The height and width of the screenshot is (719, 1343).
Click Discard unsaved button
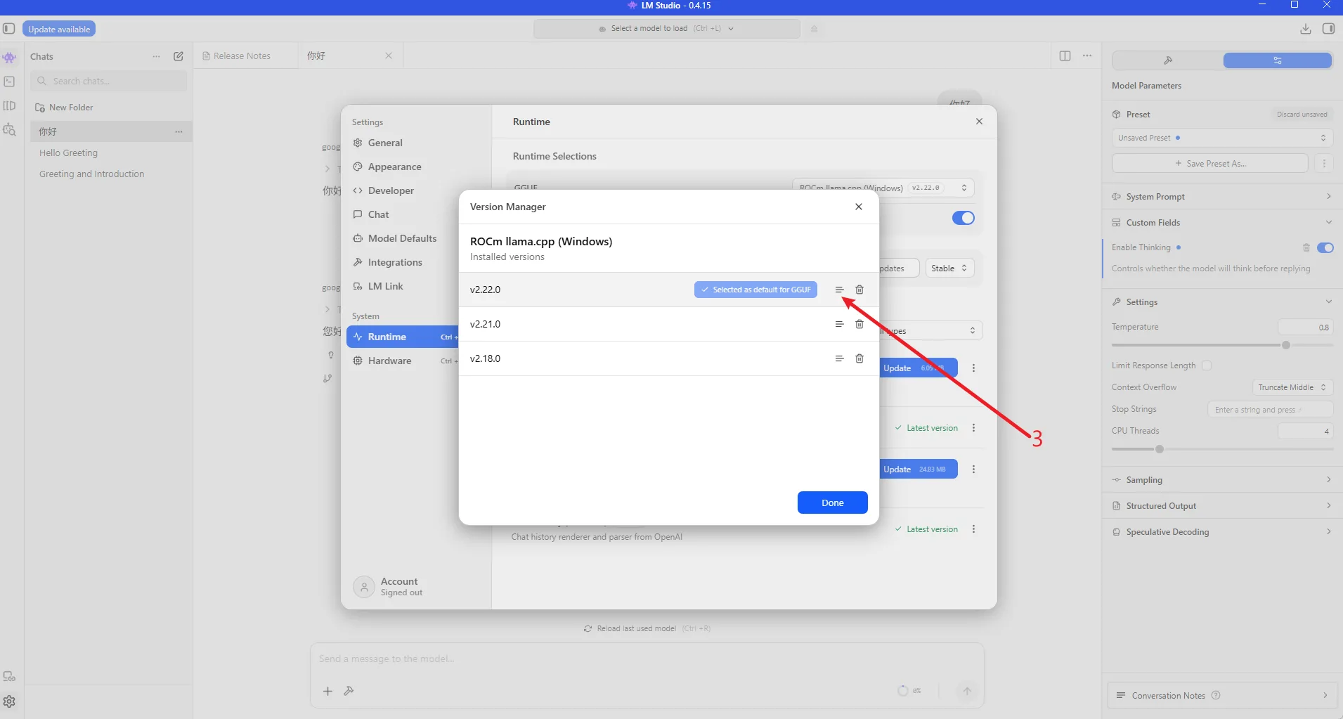tap(1302, 115)
